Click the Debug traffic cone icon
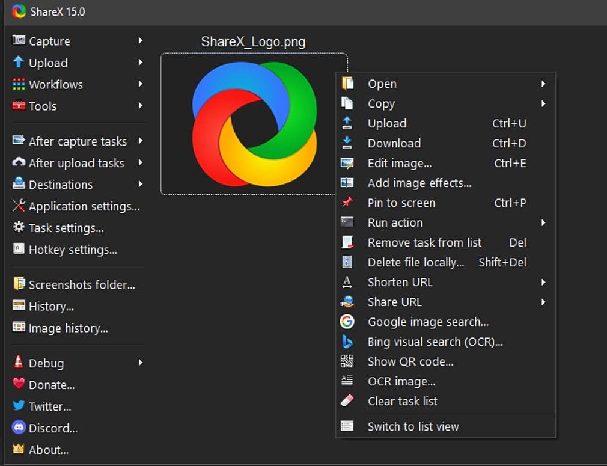Image resolution: width=607 pixels, height=466 pixels. pyautogui.click(x=18, y=362)
